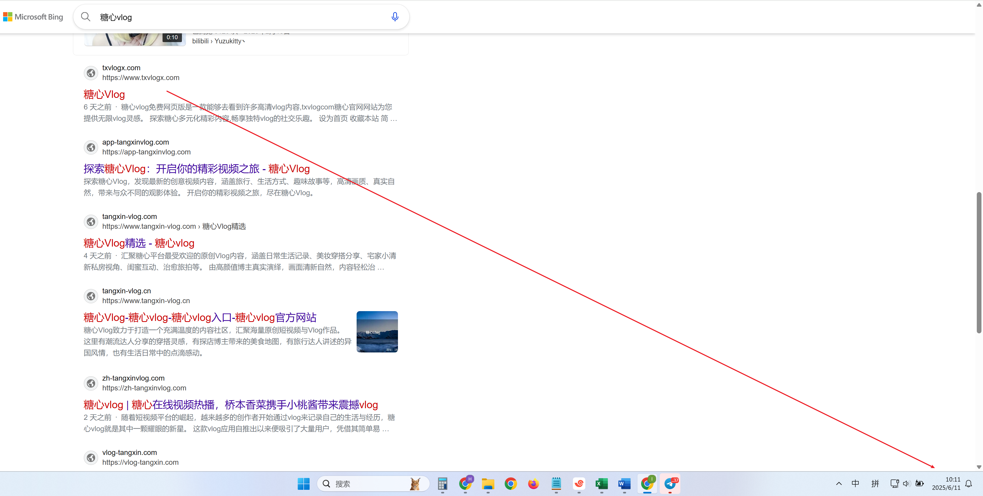Open the 糖心Vlog精选 - 糖心vlog result title
This screenshot has height=496, width=983.
tap(139, 243)
